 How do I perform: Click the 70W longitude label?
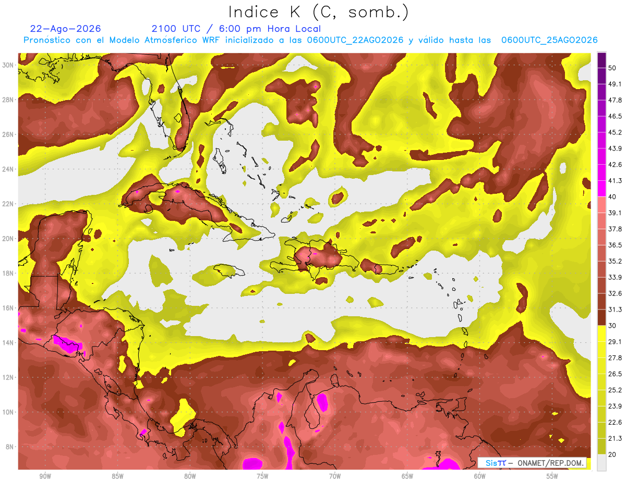[335, 476]
